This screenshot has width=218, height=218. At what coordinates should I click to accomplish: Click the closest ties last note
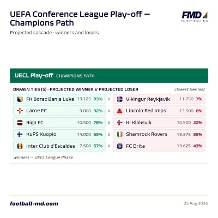click(x=190, y=89)
